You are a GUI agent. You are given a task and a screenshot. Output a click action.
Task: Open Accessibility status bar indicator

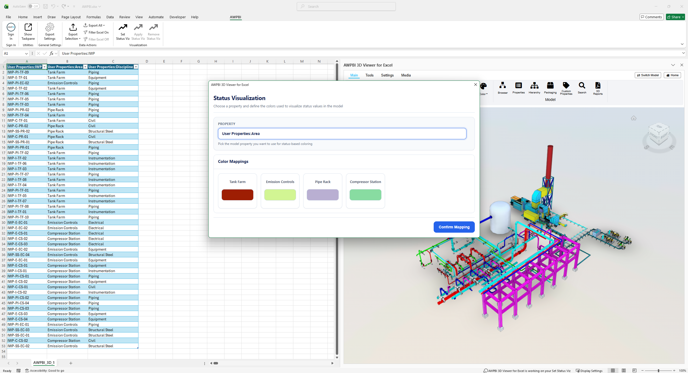45,371
